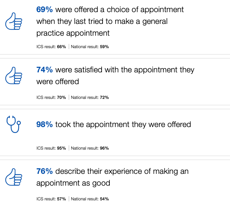Click the ICS result 66% label
The height and width of the screenshot is (202, 230).
point(51,47)
